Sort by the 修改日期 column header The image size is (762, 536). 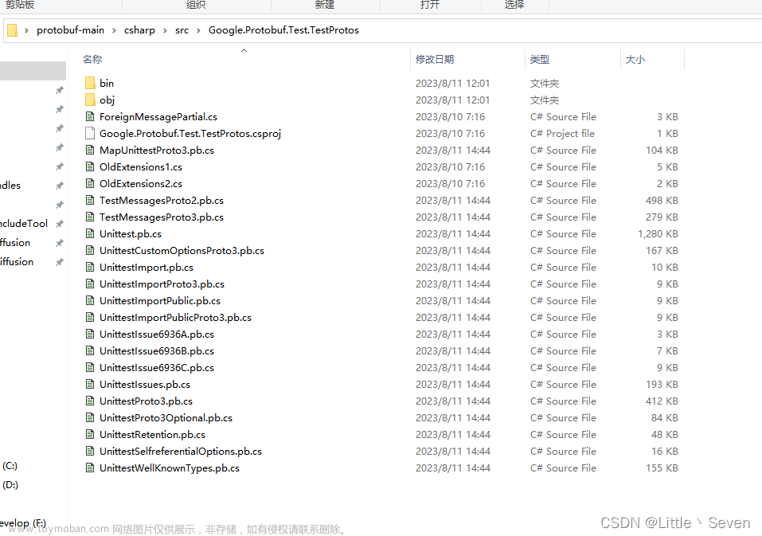tap(435, 59)
